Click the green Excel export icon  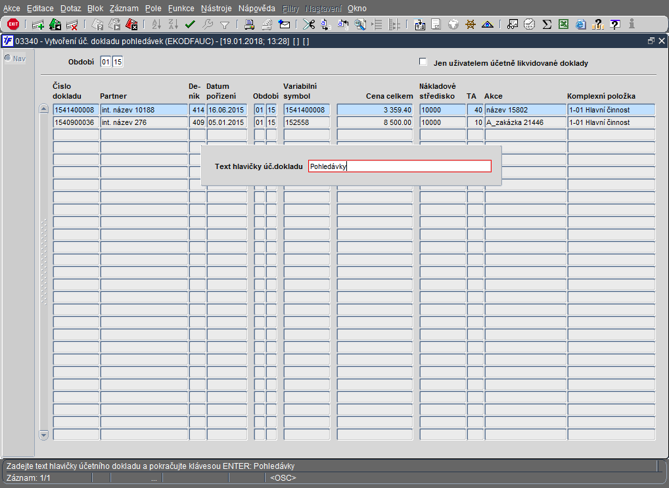(x=563, y=24)
